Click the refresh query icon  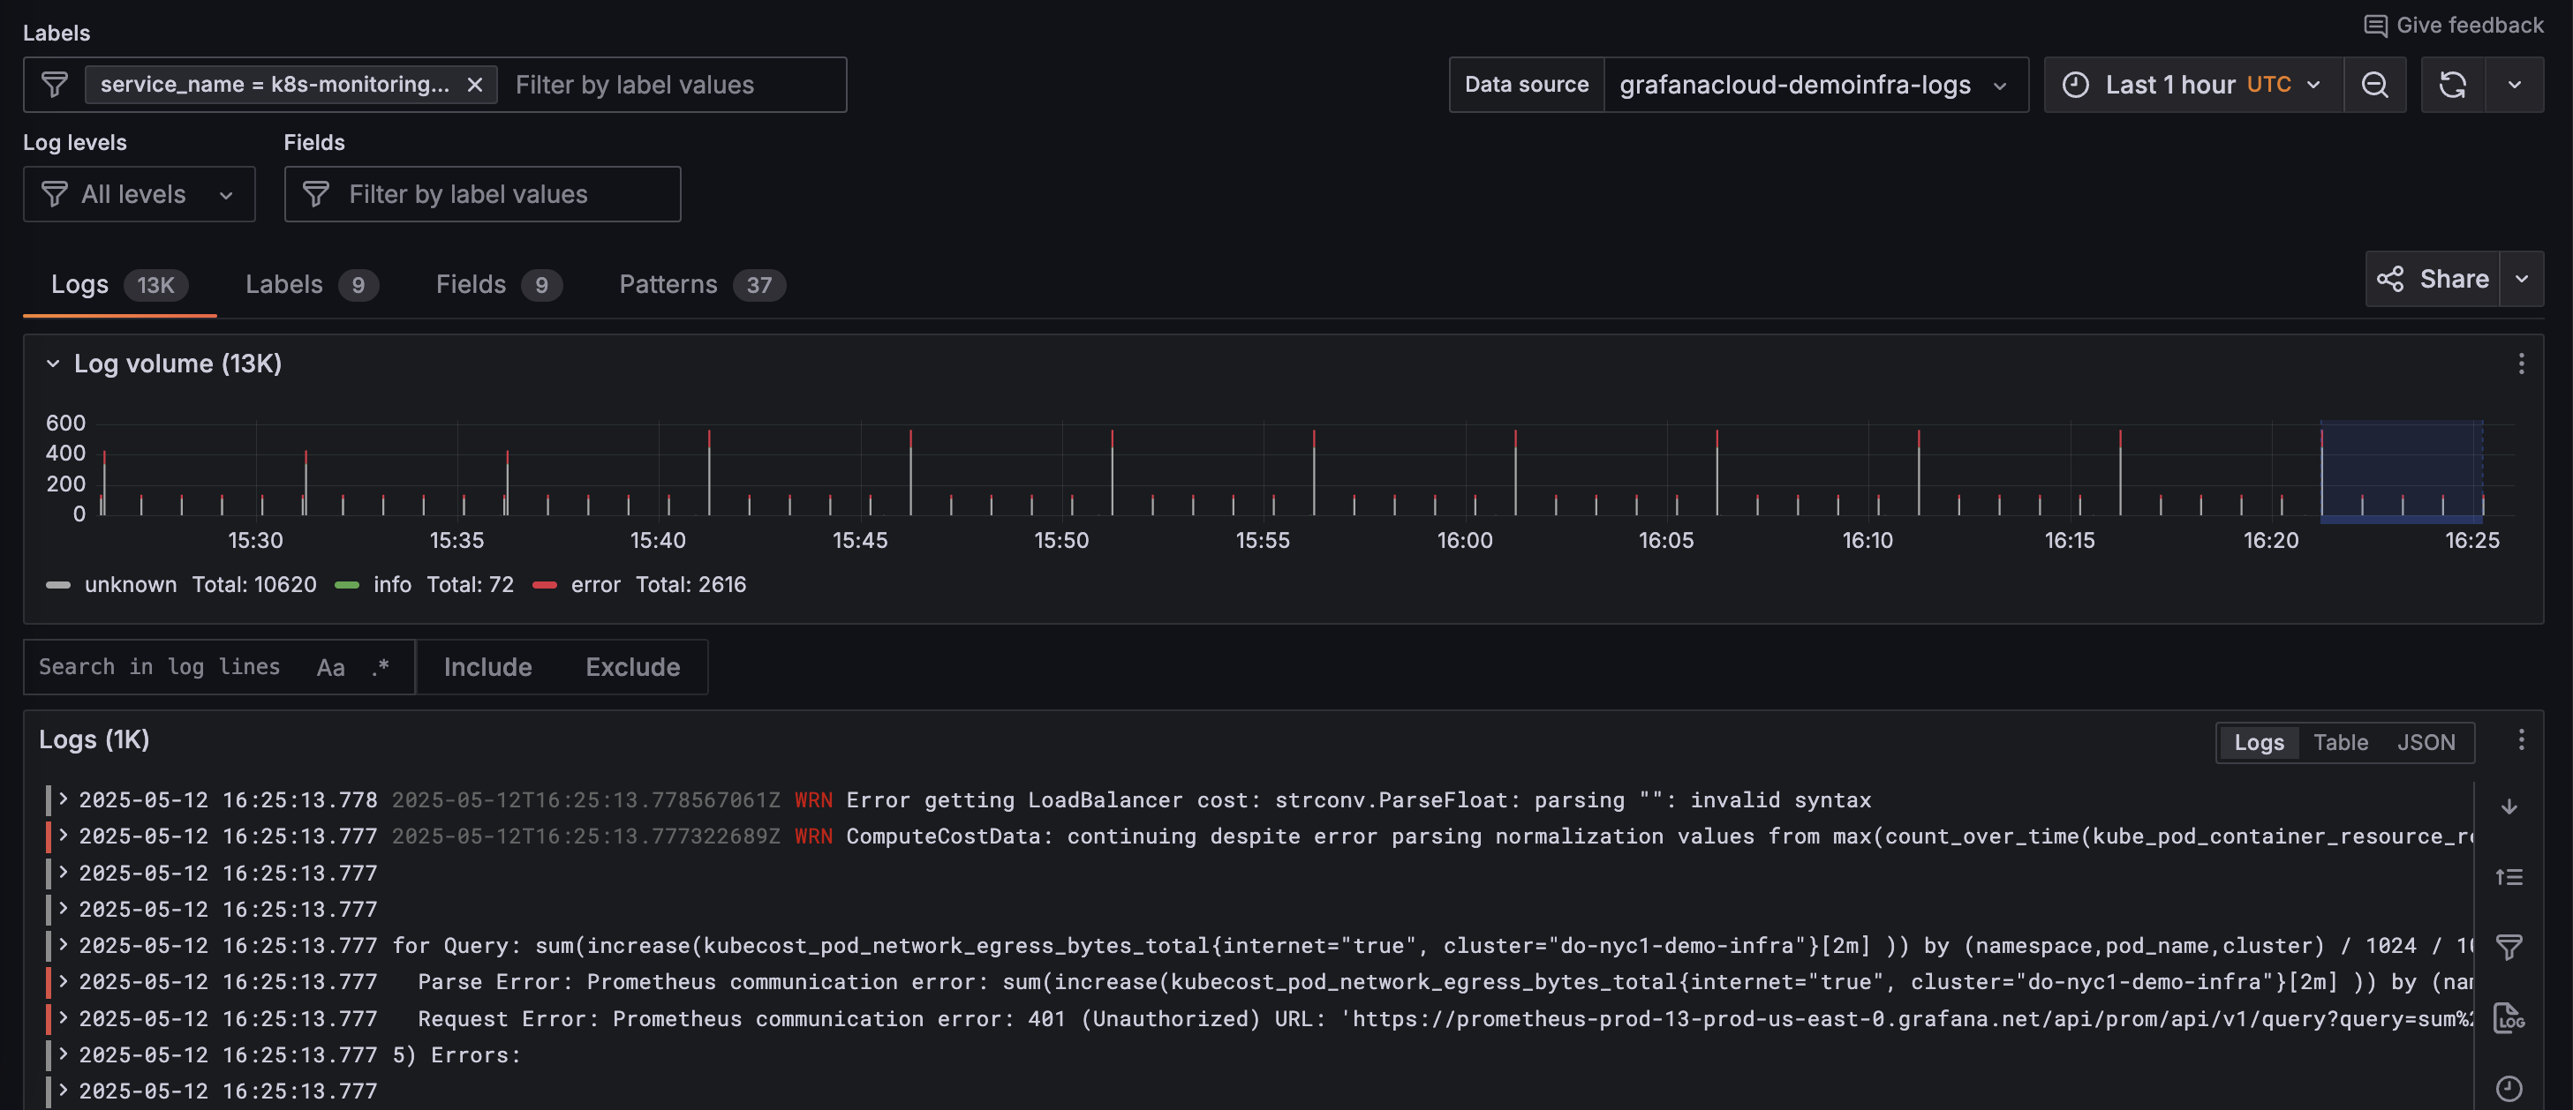(2452, 85)
